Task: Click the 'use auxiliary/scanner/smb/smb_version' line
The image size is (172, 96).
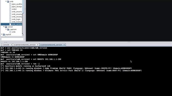Action: 24,48
